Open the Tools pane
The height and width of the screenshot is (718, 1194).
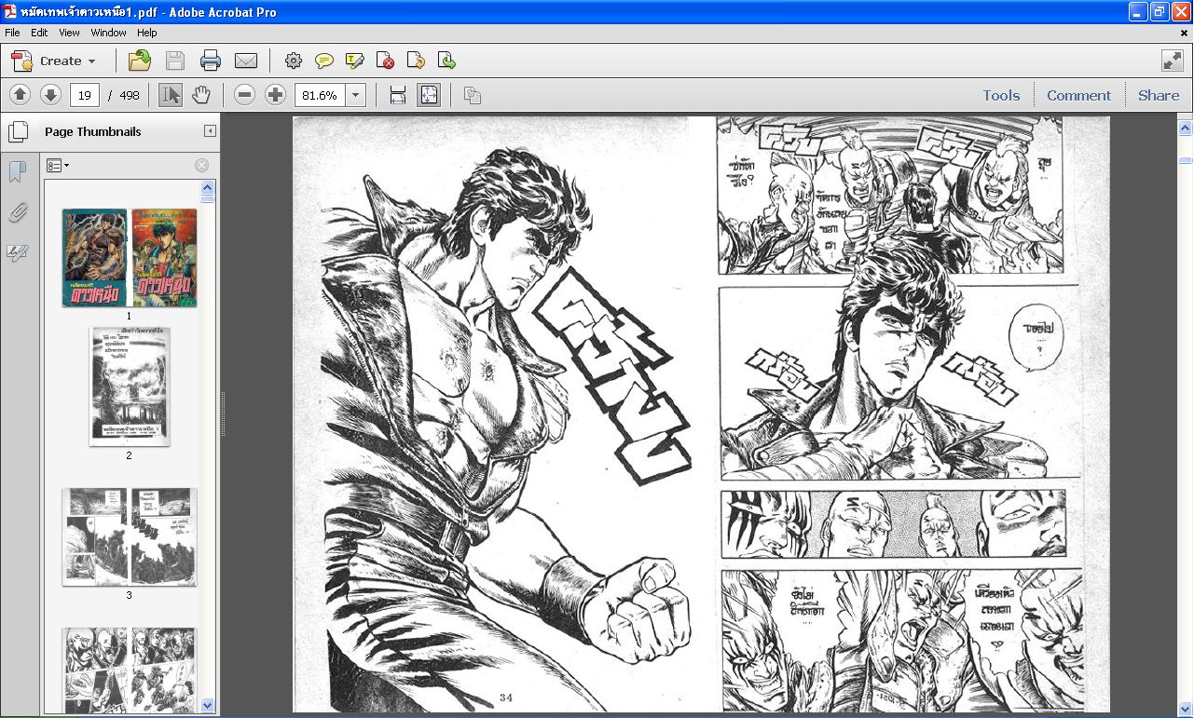coord(1001,95)
